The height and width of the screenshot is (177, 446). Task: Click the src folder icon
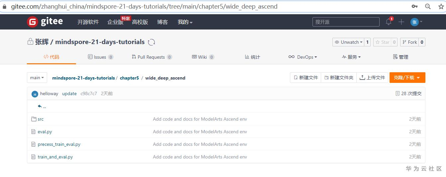coord(34,119)
